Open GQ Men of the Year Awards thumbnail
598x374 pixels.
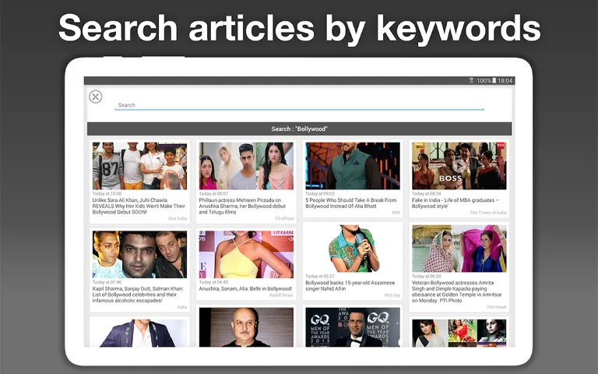point(353,327)
